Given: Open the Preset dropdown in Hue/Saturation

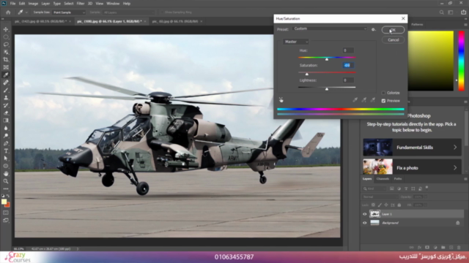Looking at the screenshot, I should tap(330, 29).
